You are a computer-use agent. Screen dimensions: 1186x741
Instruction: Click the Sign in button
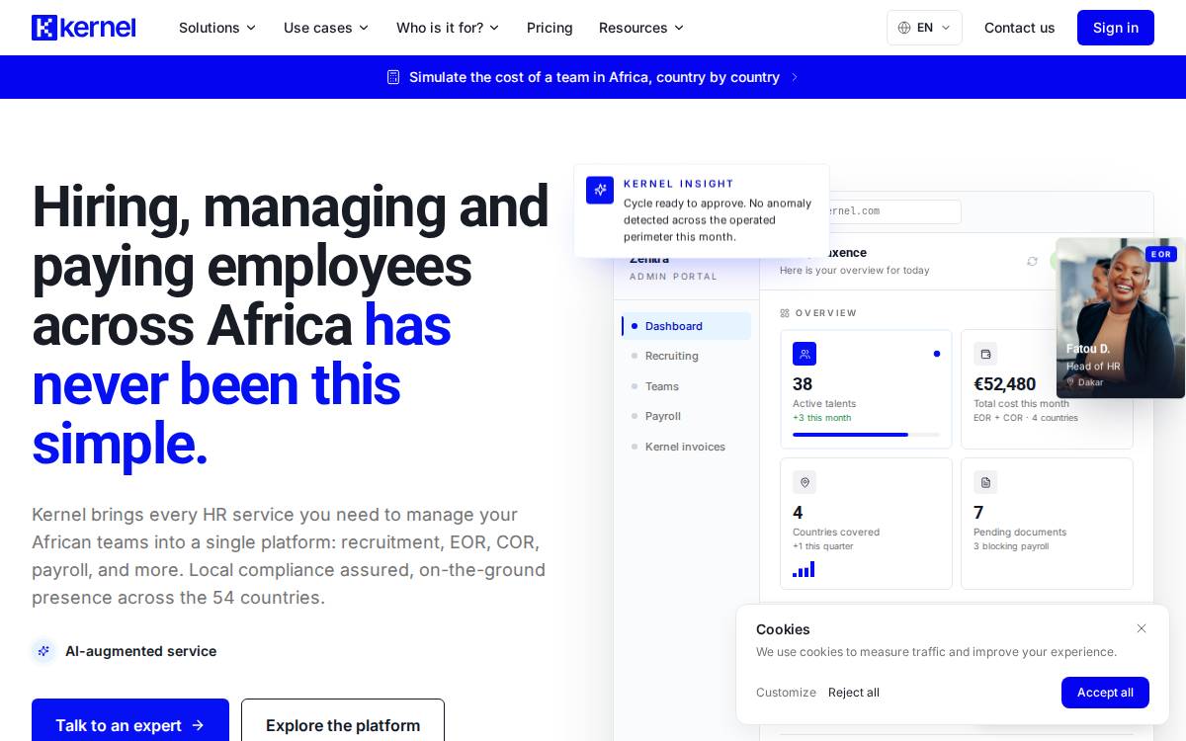coord(1116,28)
